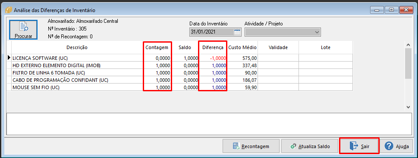Click the 186,07 average cost cell
Screen dimensions: 418x158
click(242, 80)
